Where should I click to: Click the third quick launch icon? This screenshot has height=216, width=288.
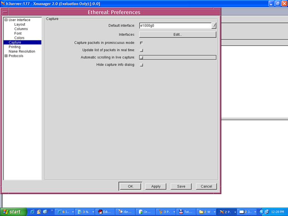[45, 212]
